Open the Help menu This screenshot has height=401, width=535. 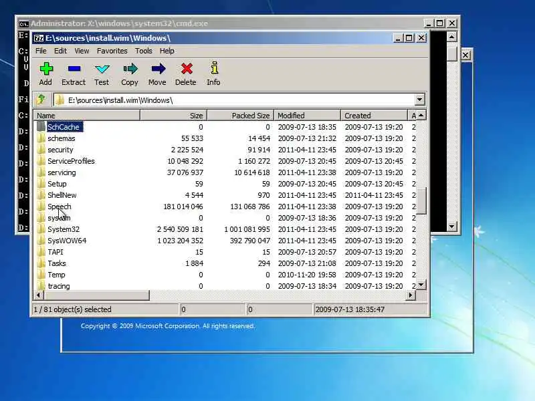tap(167, 51)
